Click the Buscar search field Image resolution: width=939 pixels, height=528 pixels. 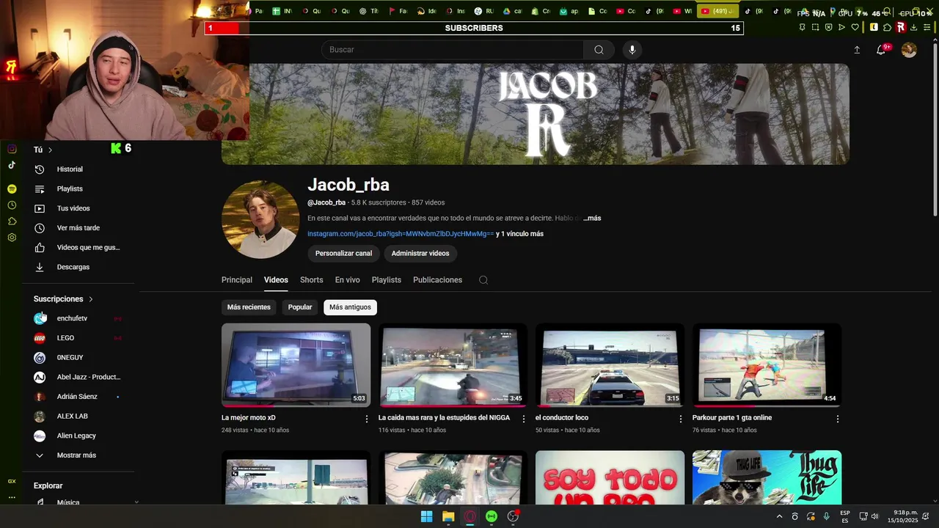coord(453,50)
